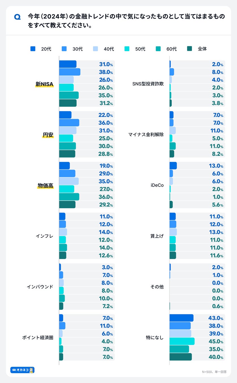Click the 20代 legend color swatch
Image resolution: width=237 pixels, height=383 pixels.
tap(33, 49)
